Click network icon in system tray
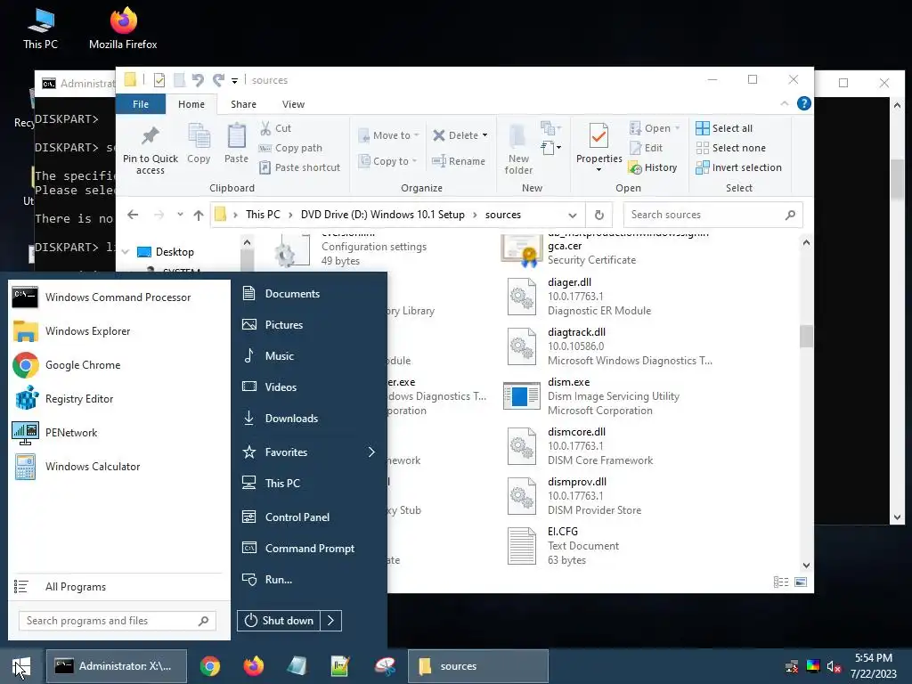This screenshot has width=912, height=684. (792, 666)
